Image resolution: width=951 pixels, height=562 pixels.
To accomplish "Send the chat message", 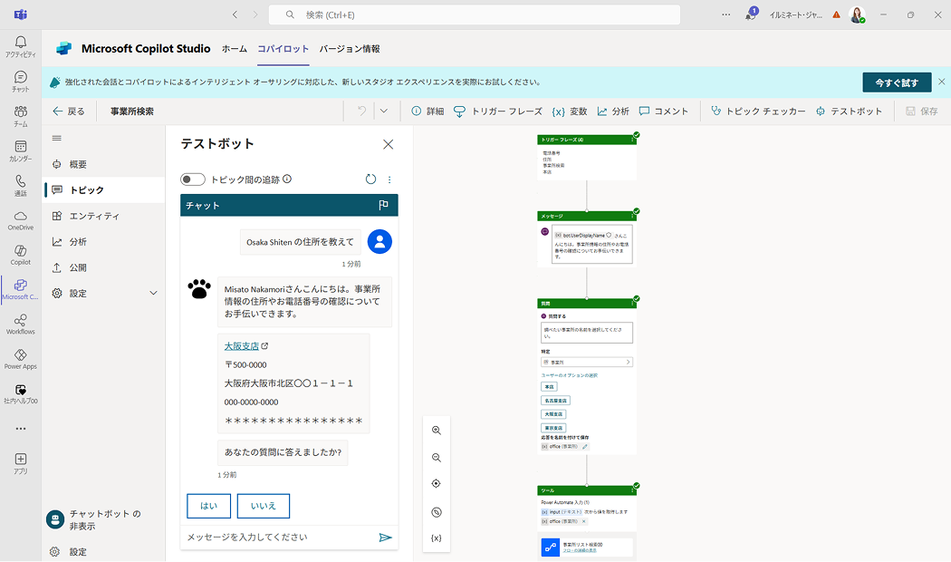I will [x=385, y=538].
